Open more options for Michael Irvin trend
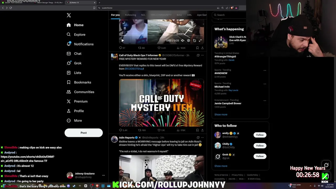336x189 pixels. click(265, 84)
